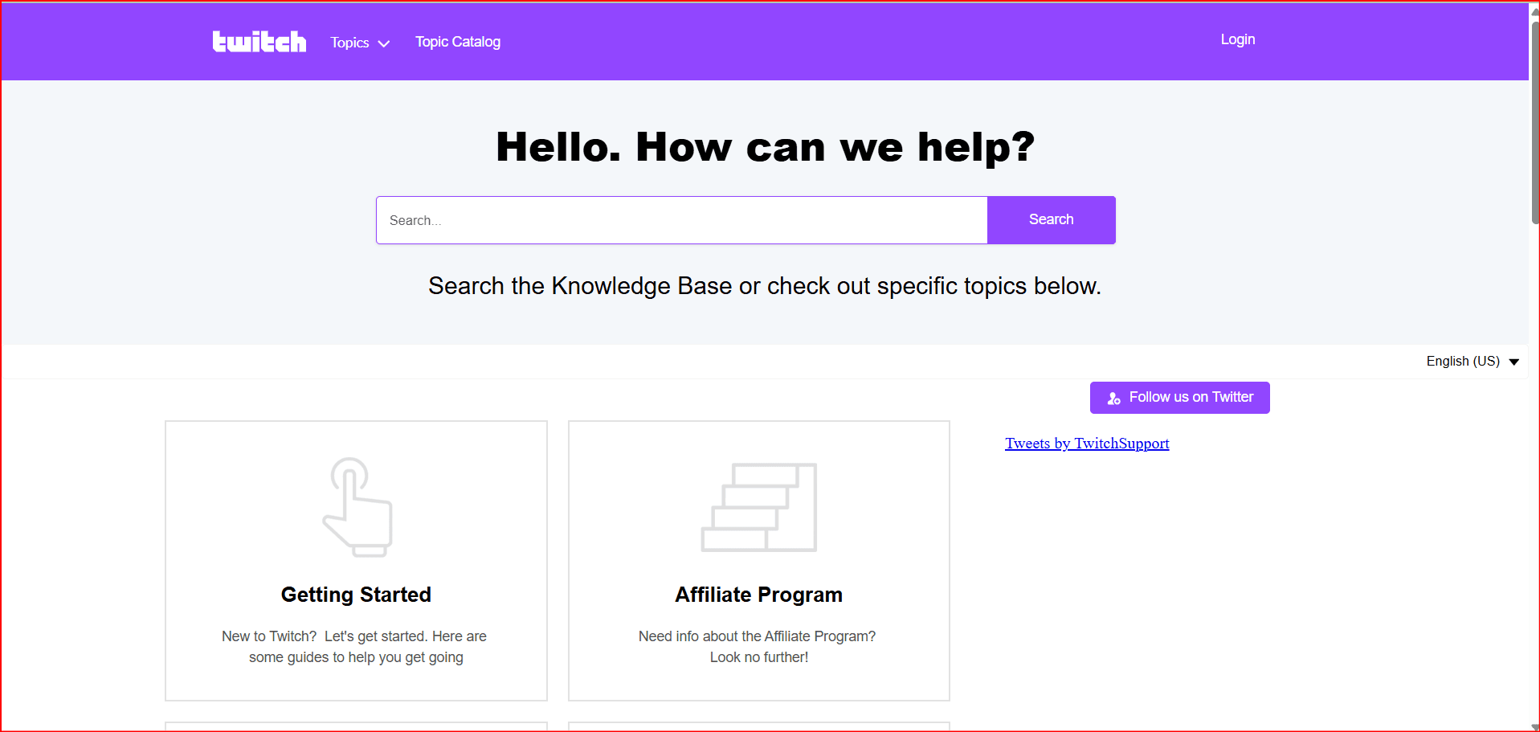This screenshot has width=1540, height=732.
Task: Click Login in the top navigation
Action: click(x=1237, y=39)
